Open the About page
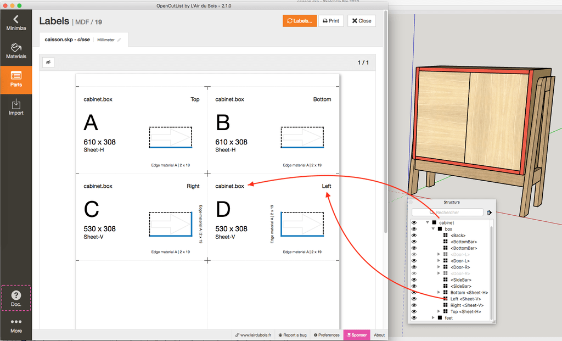 coord(379,335)
